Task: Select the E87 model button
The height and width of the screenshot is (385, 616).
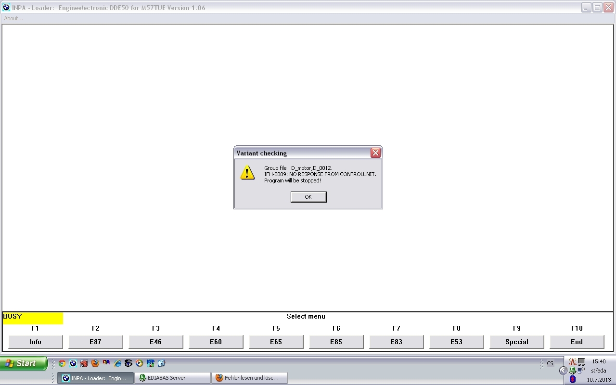Action: point(95,342)
